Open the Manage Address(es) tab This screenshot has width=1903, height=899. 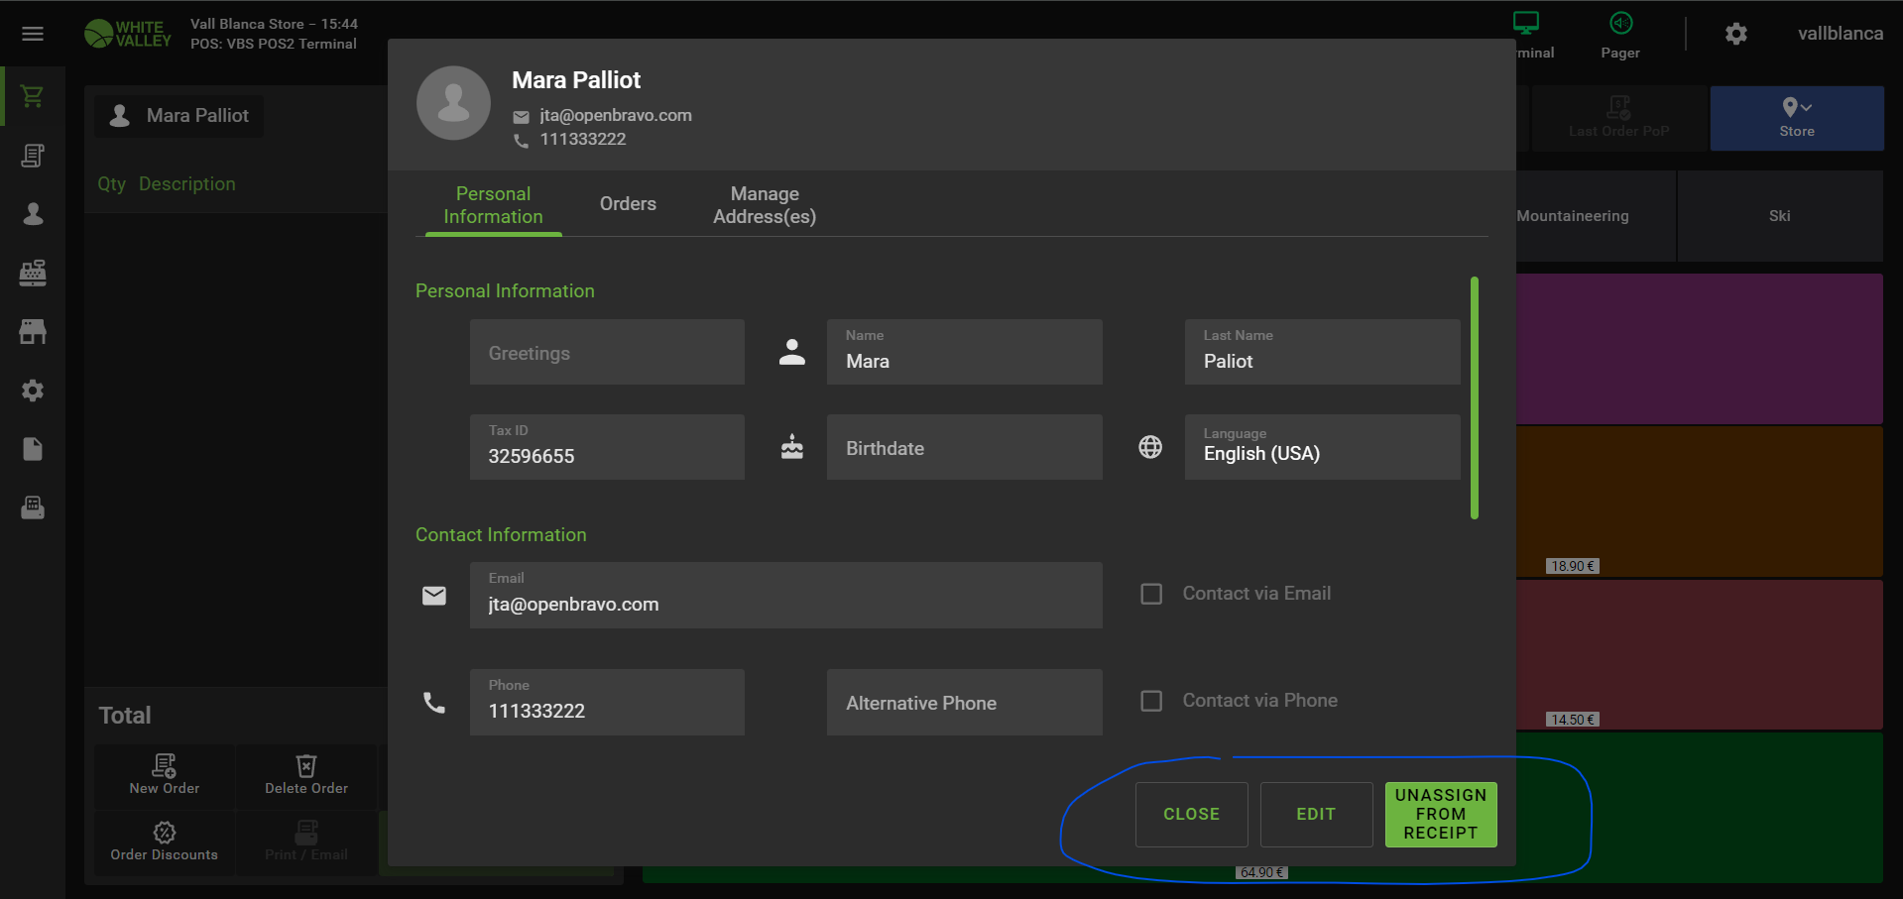[x=764, y=205]
